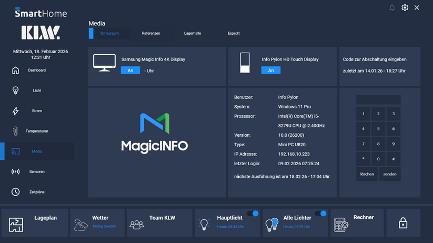Screen dimensions: 433x243
Task: Click the Temperaturen thermometer icon
Action: 15,131
